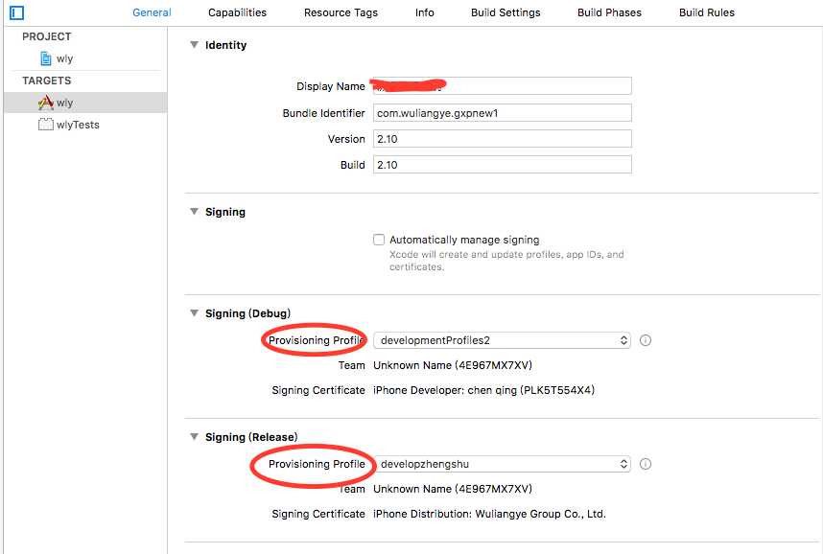Click the Version field showing 2.10

pyautogui.click(x=503, y=139)
